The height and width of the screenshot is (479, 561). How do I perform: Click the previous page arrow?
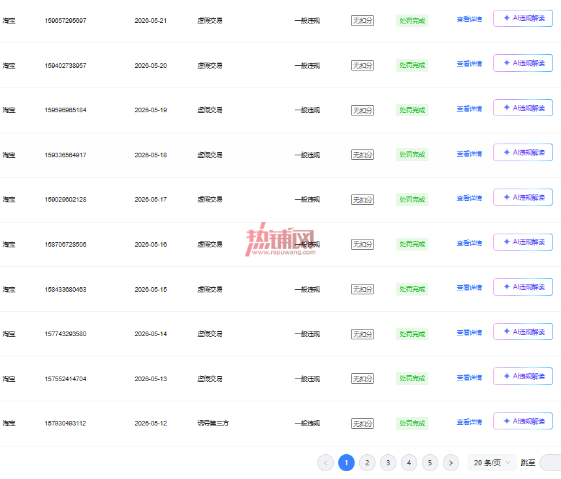click(325, 463)
